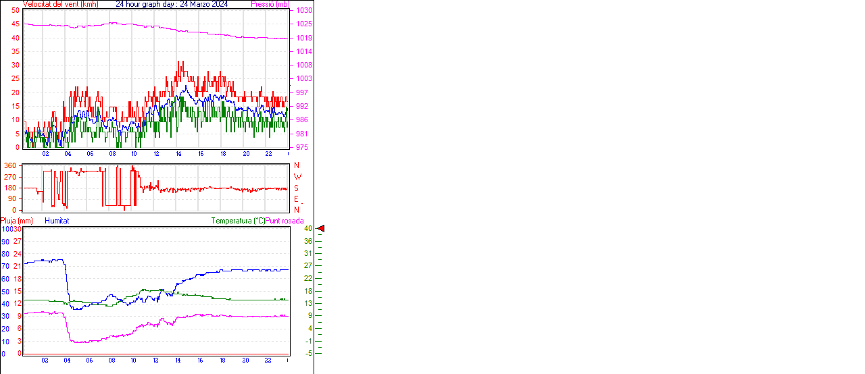Click the "S" compass letter on direction chart
The image size is (865, 374).
pos(297,188)
